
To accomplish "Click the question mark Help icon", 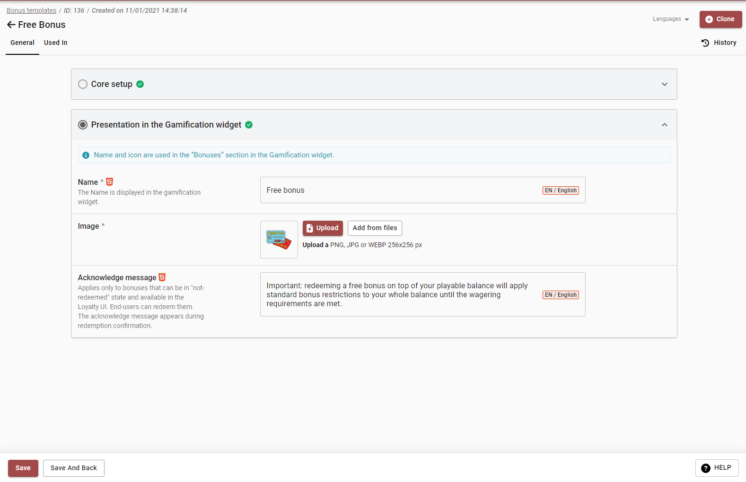I will (x=706, y=468).
